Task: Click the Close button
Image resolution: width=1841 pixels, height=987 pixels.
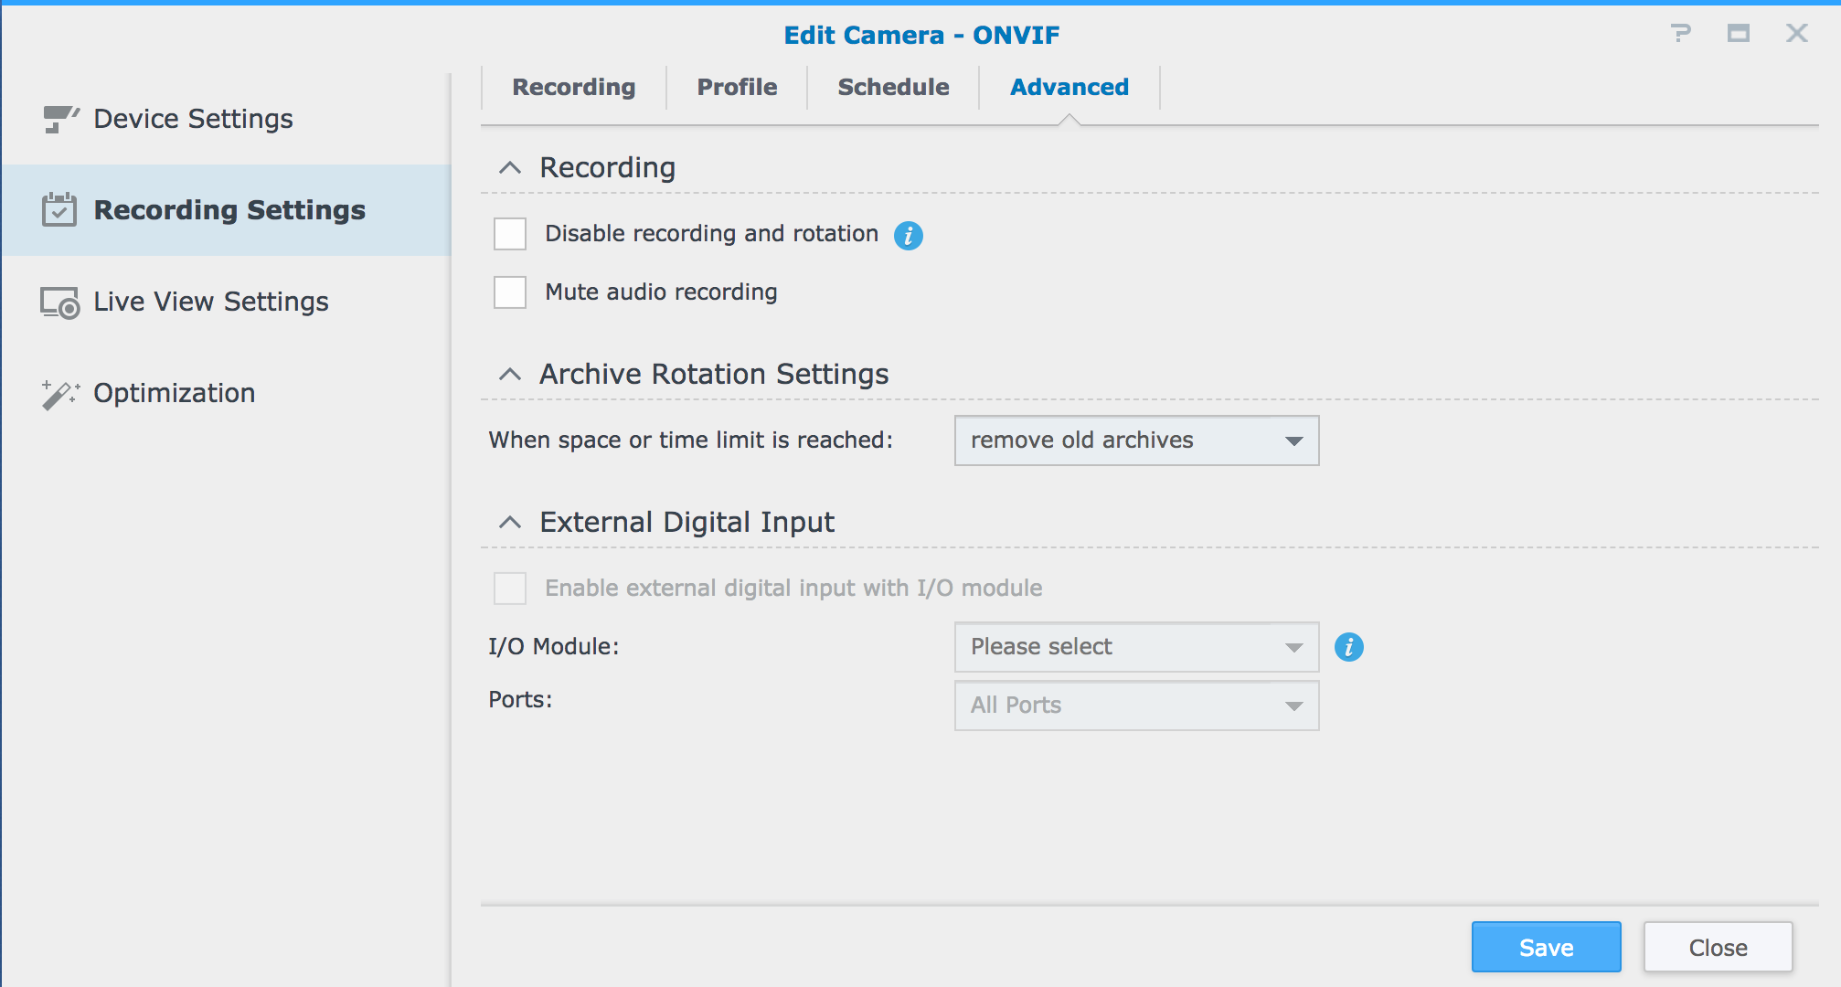Action: tap(1718, 948)
